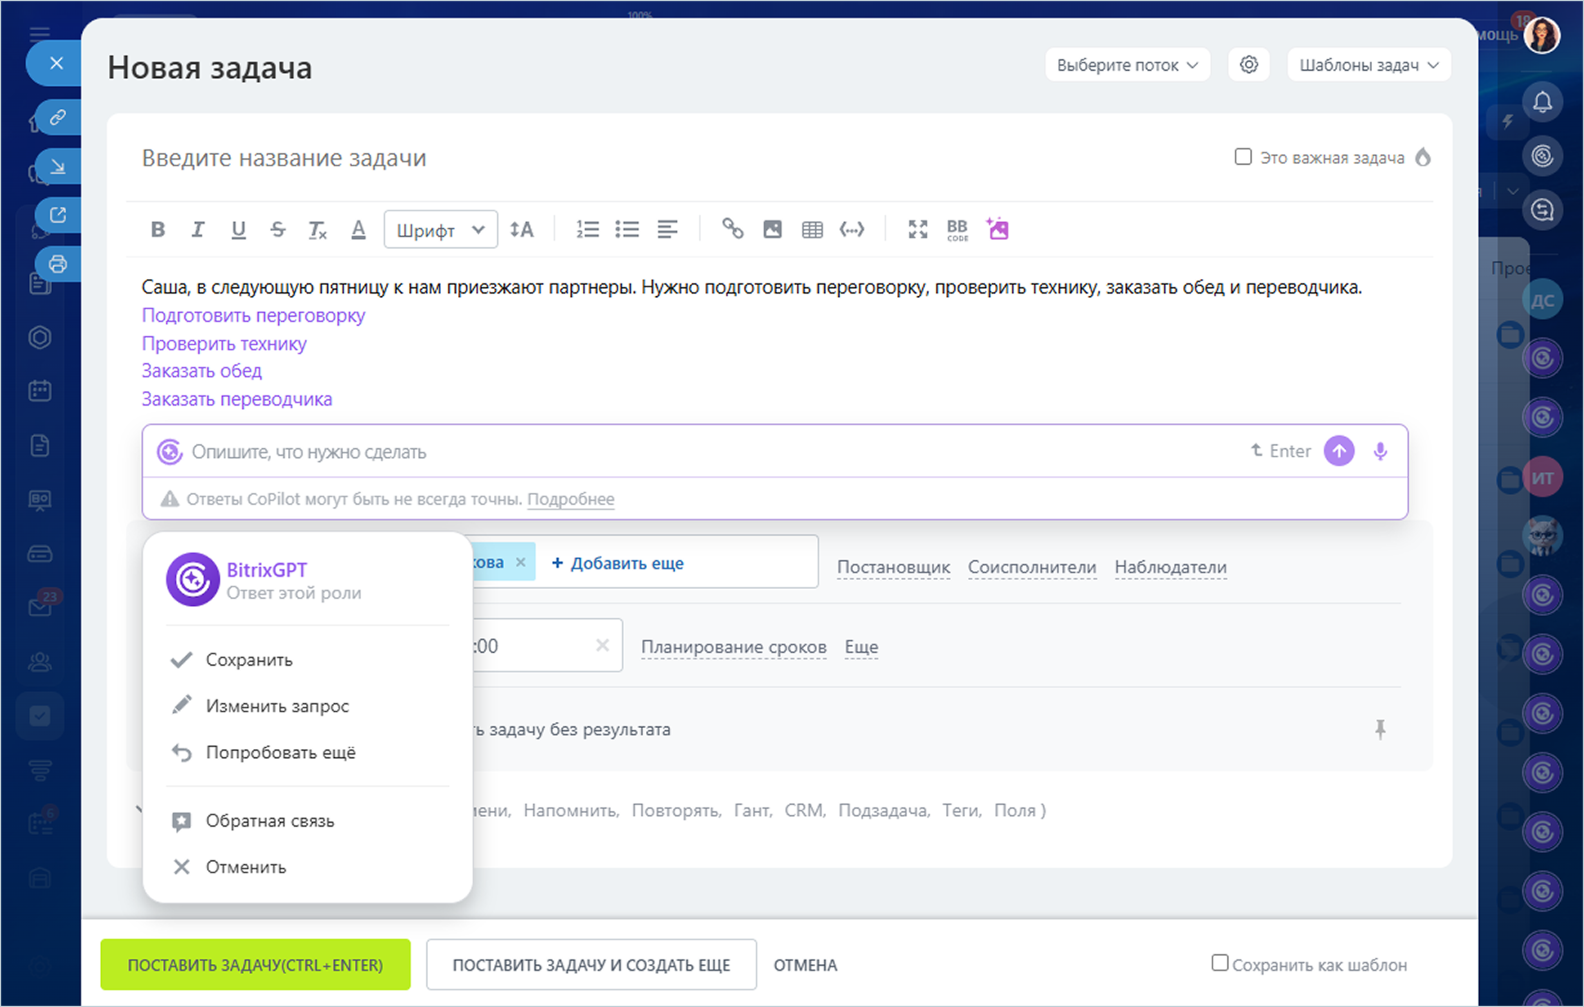Open the 'Выберите поток' dropdown
This screenshot has height=1007, width=1584.
tap(1127, 65)
